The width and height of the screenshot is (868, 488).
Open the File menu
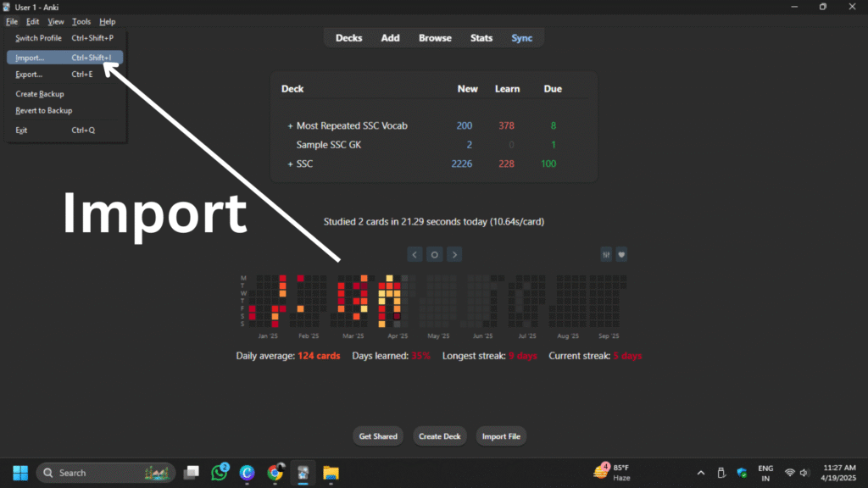tap(12, 21)
